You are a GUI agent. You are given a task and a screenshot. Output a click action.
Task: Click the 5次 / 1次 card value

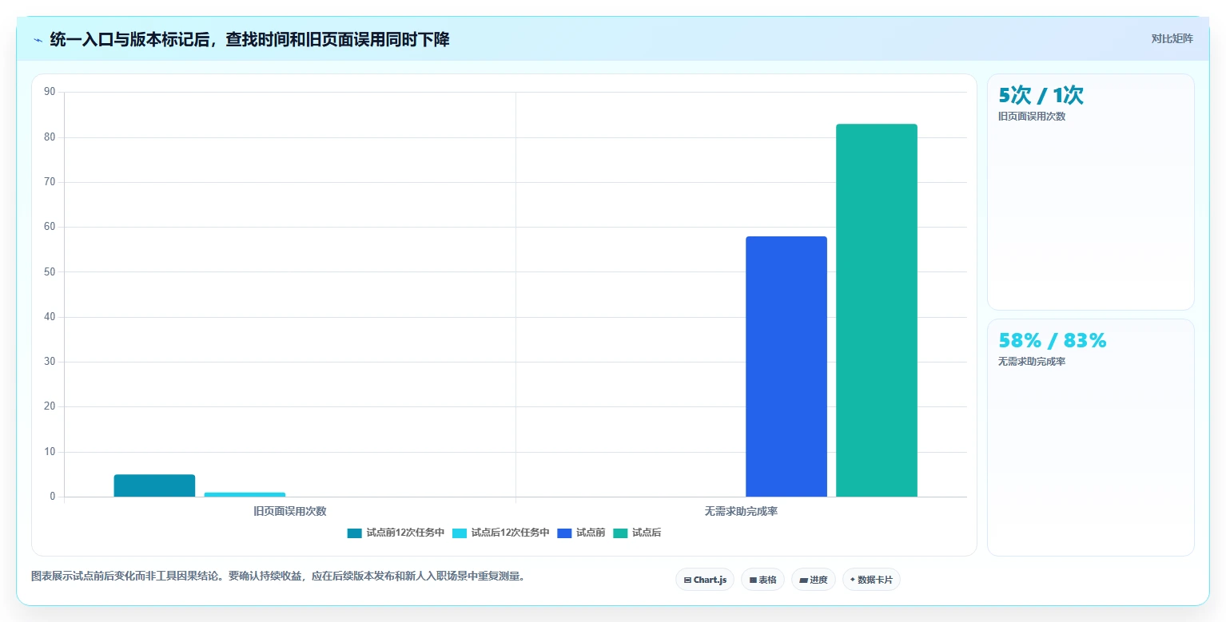click(x=1041, y=96)
